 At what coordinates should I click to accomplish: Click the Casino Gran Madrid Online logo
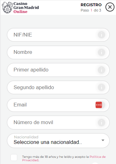point(20,7)
